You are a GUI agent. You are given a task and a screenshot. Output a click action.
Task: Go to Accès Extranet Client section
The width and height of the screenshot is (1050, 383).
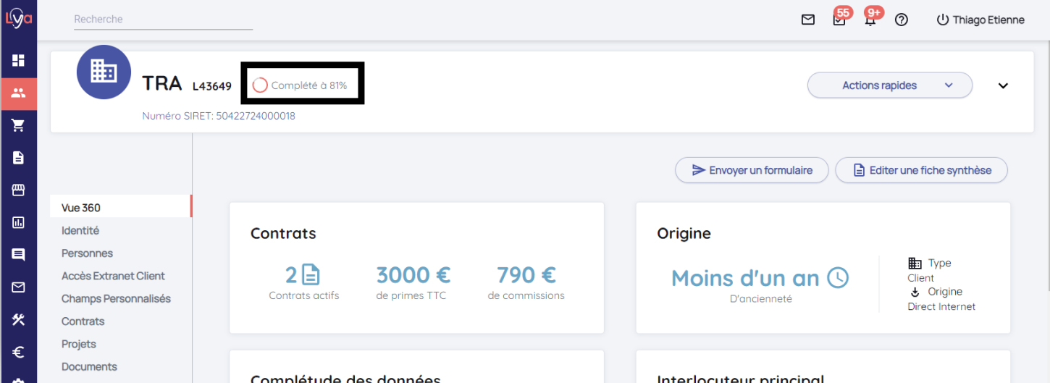113,276
